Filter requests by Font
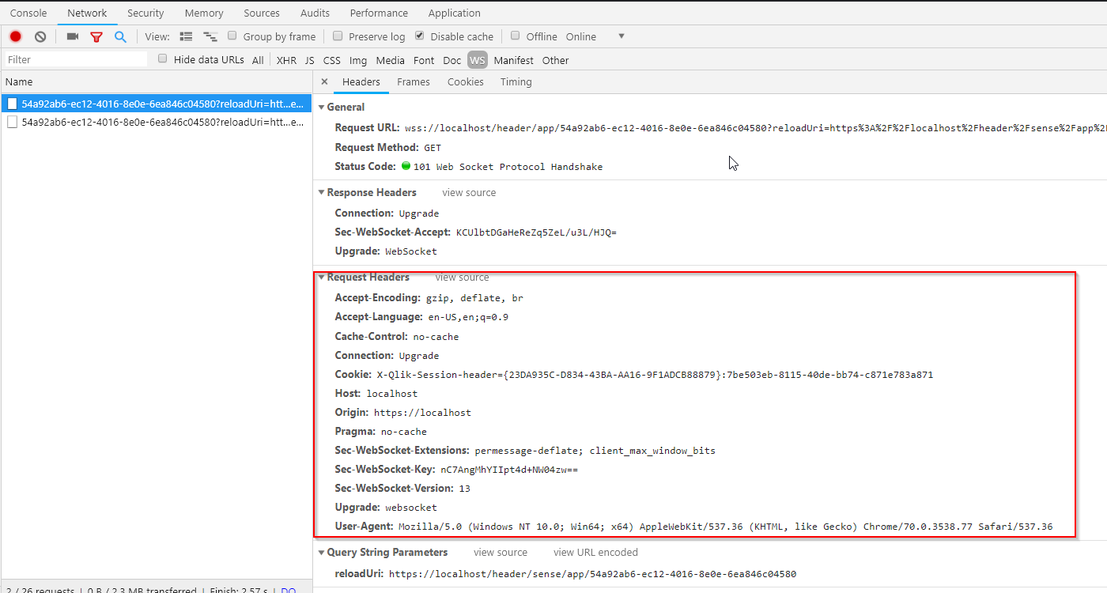This screenshot has width=1107, height=593. coord(424,60)
